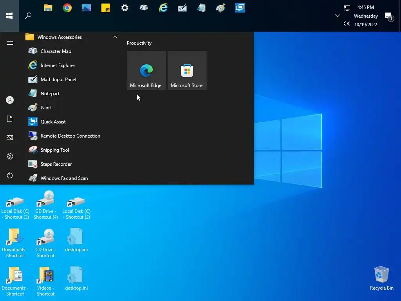Launch Math Input Panel from Start list

(71, 79)
